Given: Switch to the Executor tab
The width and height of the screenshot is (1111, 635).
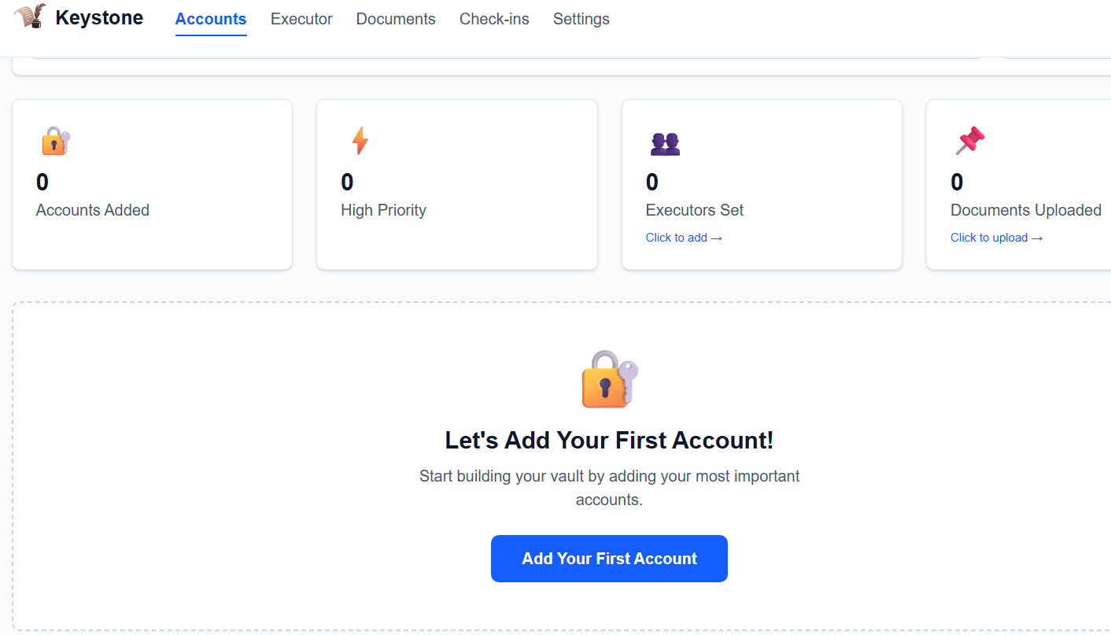Looking at the screenshot, I should 301,19.
